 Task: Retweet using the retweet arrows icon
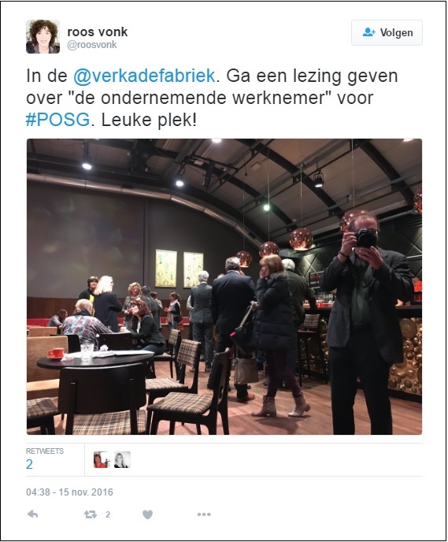pyautogui.click(x=91, y=514)
